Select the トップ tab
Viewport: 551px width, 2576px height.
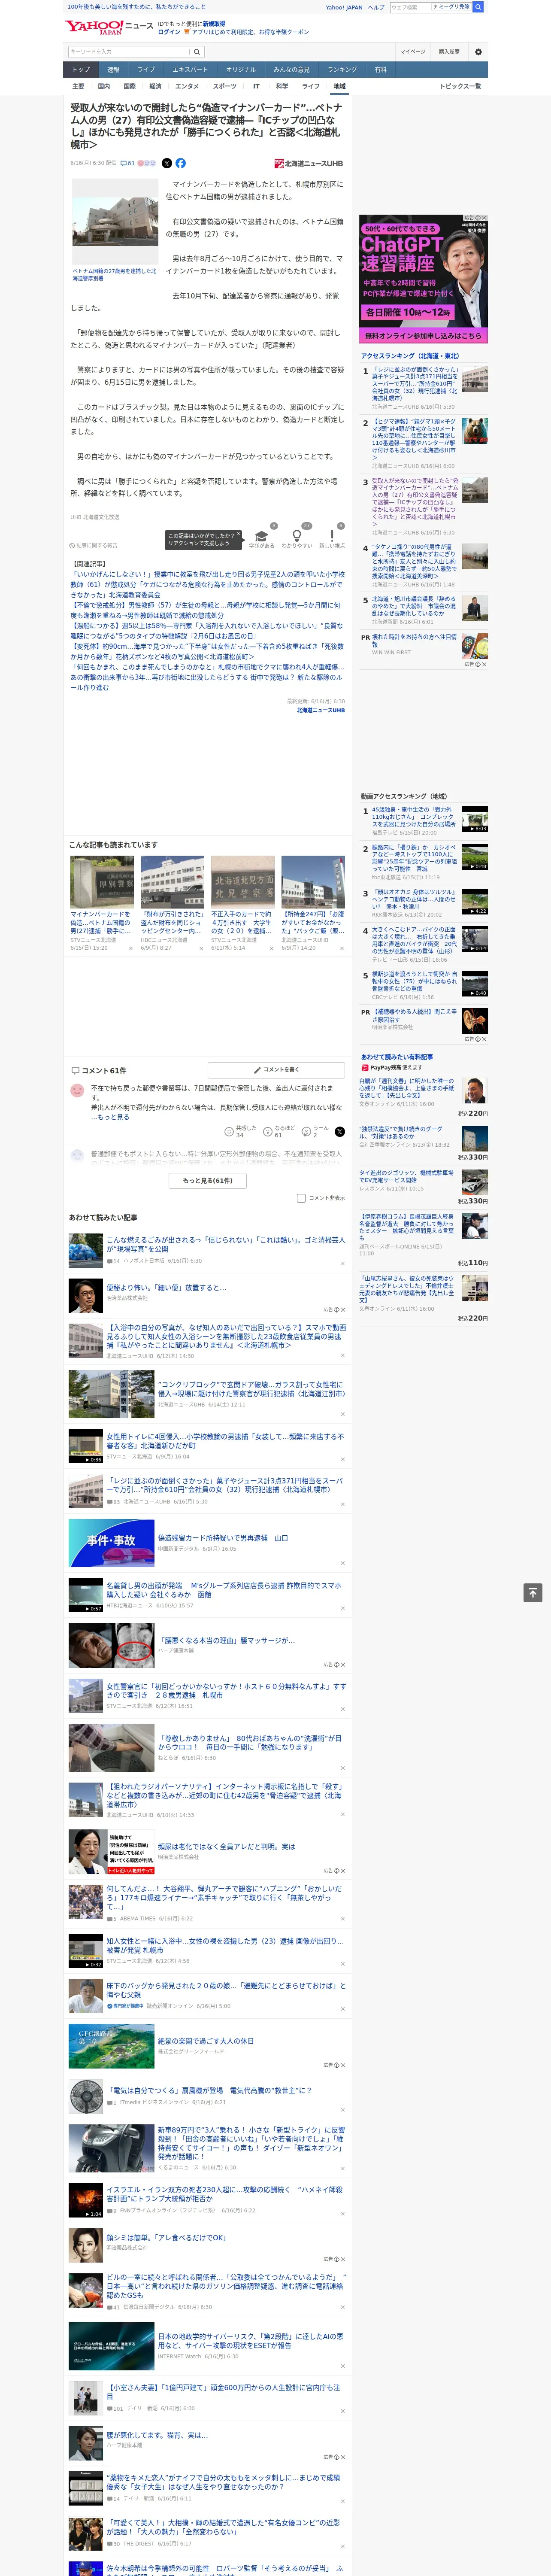81,70
